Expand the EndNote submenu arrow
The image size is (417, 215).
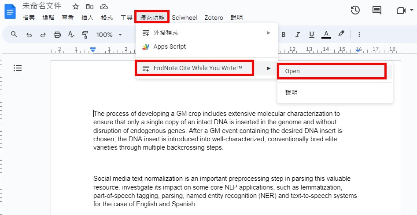pos(269,68)
